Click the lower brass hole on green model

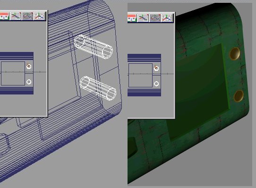coord(239,96)
